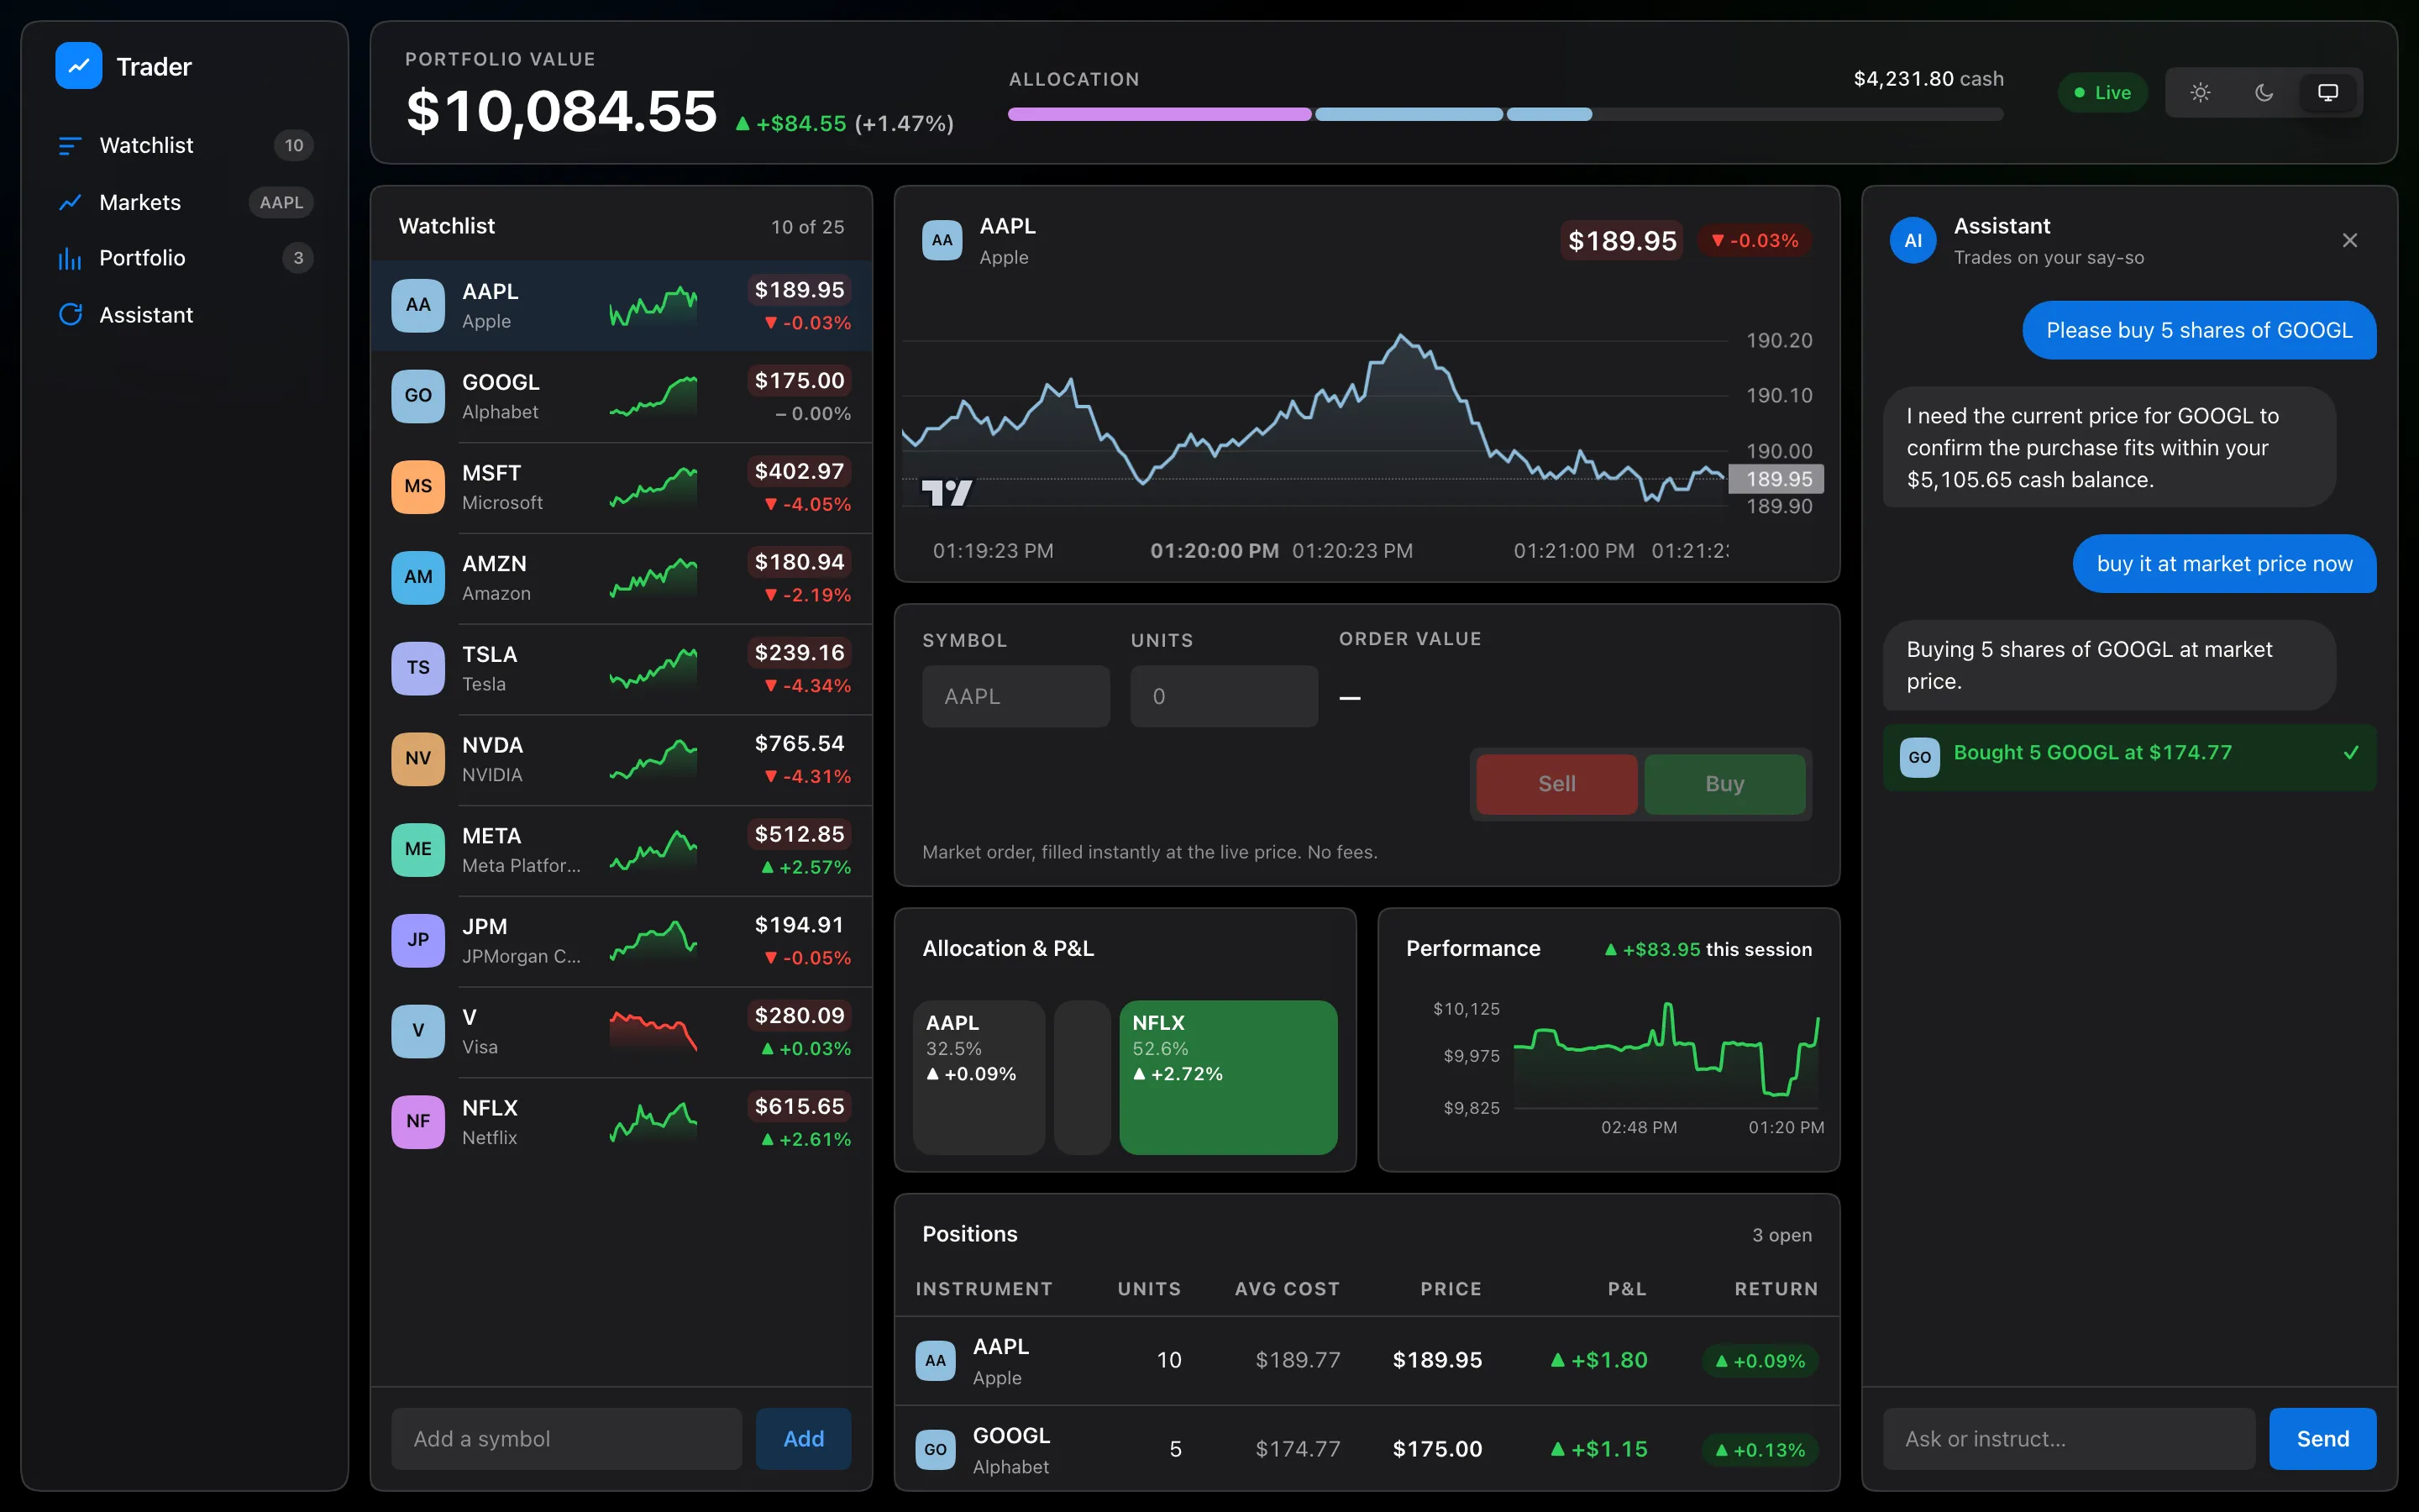Open AAPL position row

(x=1367, y=1361)
